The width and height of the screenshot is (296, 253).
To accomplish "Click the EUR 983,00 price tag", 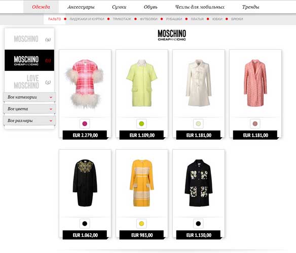I will [142, 235].
